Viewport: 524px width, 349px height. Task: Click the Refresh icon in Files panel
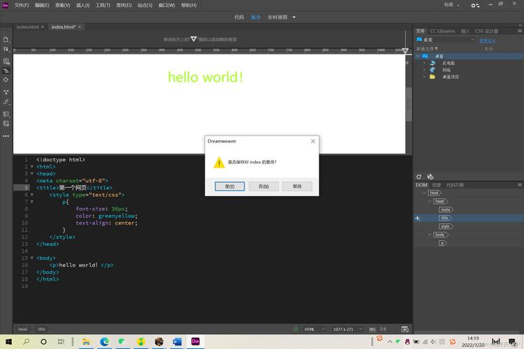pyautogui.click(x=419, y=177)
